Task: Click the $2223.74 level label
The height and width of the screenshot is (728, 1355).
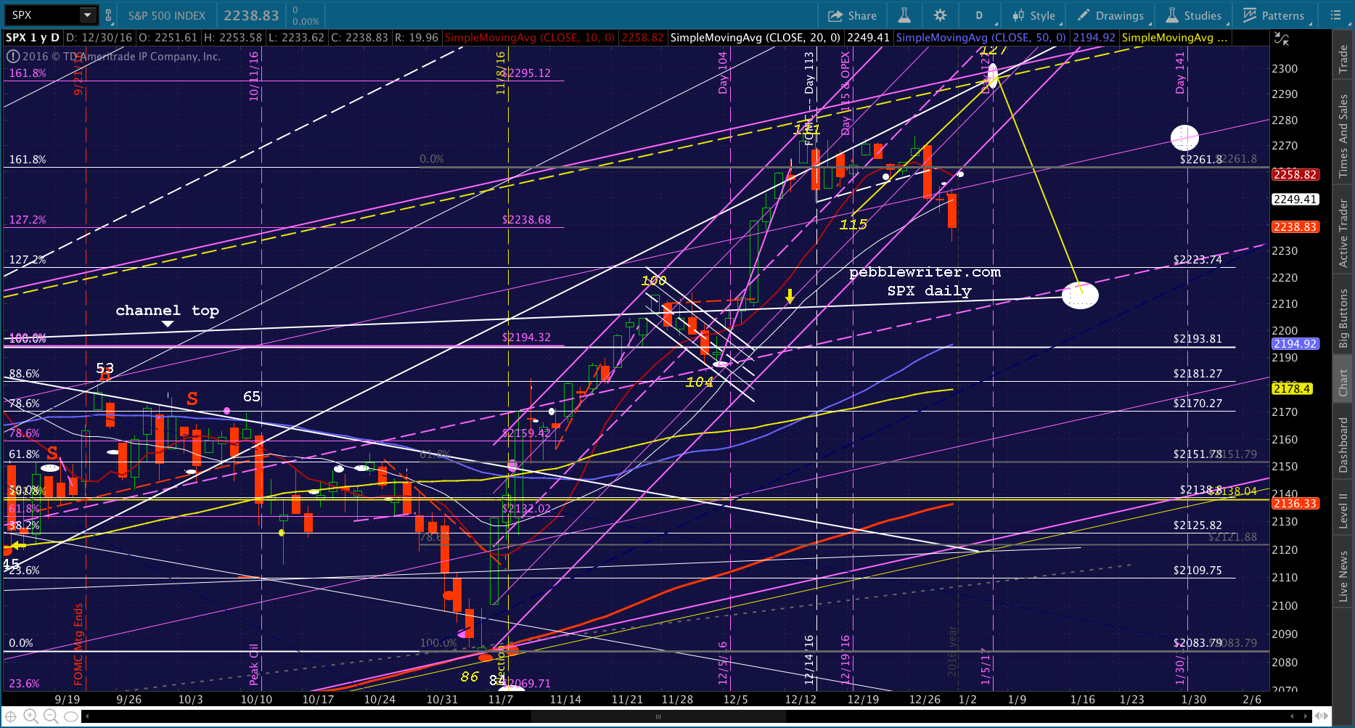Action: coord(1198,260)
